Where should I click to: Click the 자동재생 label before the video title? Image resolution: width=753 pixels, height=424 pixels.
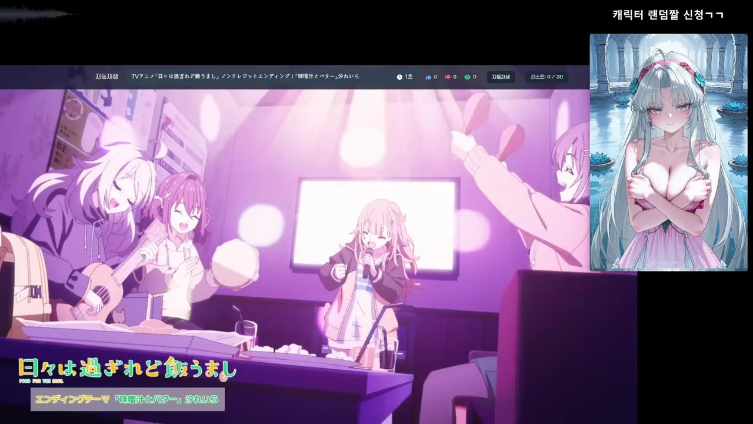[x=106, y=77]
